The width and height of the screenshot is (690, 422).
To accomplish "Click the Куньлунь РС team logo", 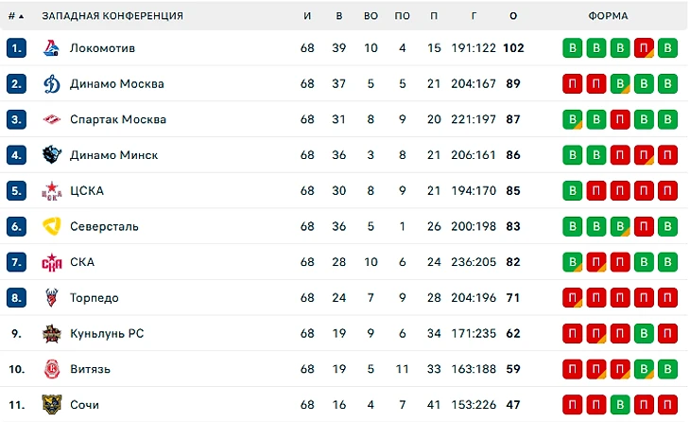I will point(52,333).
